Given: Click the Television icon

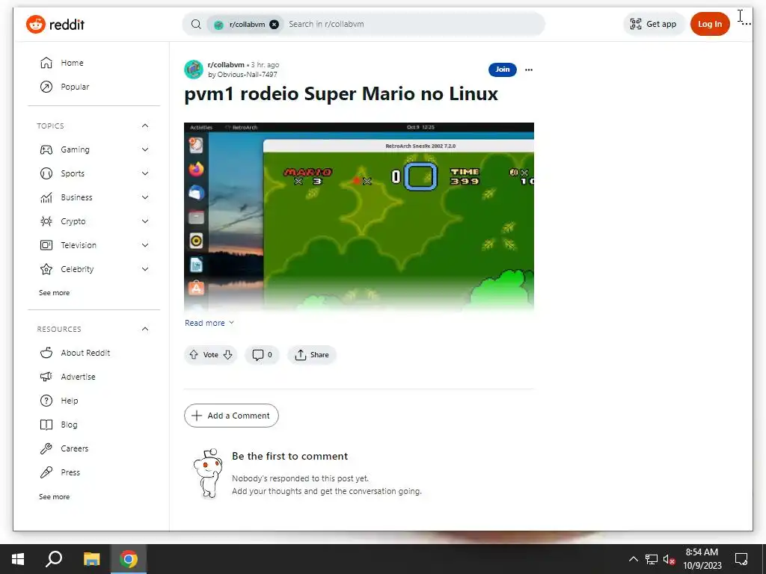Looking at the screenshot, I should point(46,245).
